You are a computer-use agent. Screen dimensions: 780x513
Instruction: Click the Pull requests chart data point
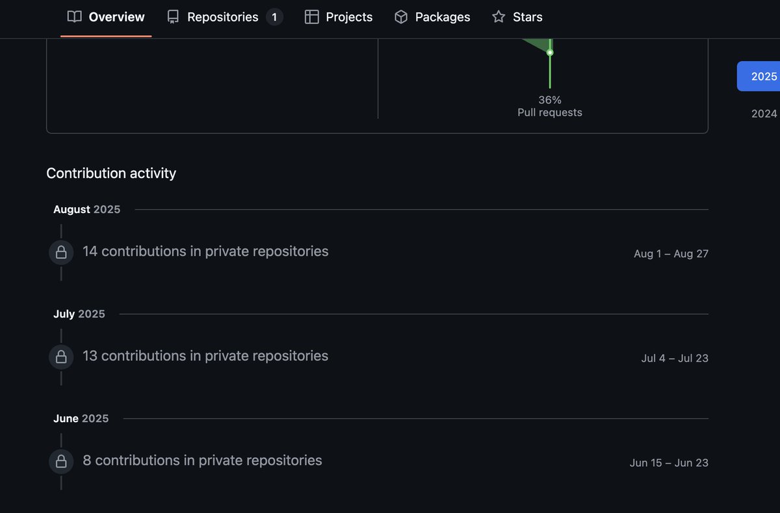pos(550,52)
